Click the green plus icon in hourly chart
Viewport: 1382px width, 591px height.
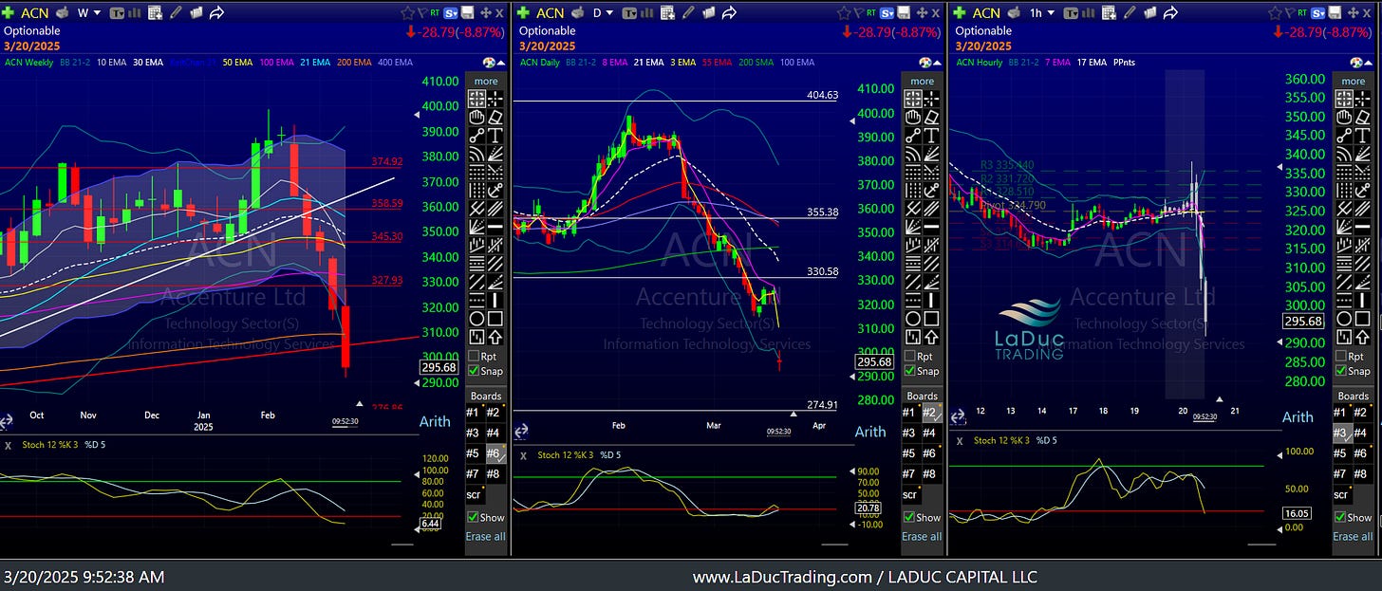tap(960, 12)
